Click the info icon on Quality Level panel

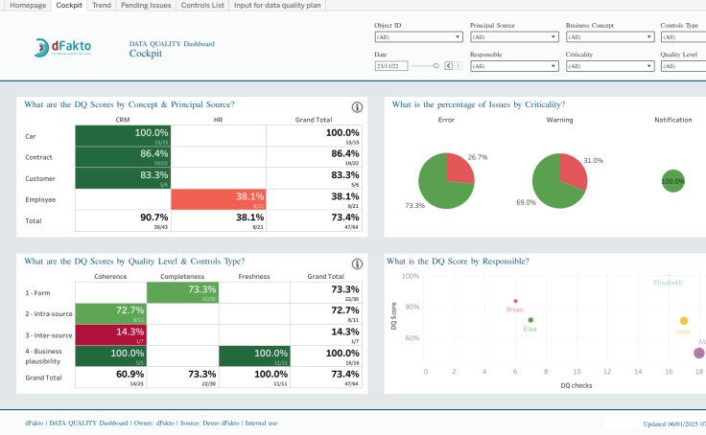[x=357, y=263]
